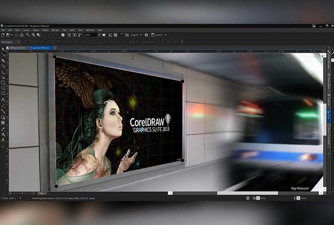334x225 pixels.
Task: Click the fill color None swatch
Action: click(x=258, y=198)
